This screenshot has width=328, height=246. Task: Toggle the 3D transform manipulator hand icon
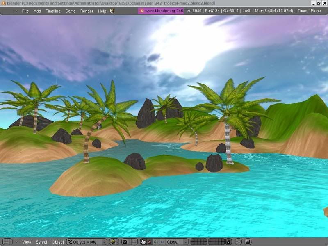(143, 242)
